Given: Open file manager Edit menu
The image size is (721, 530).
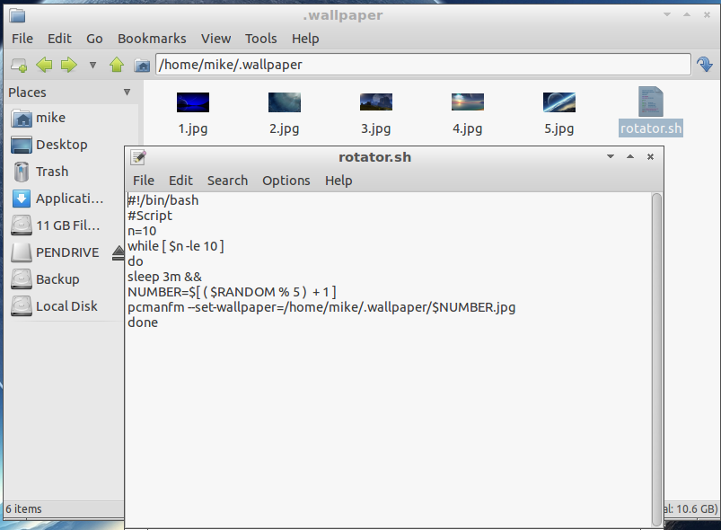Looking at the screenshot, I should coord(59,39).
